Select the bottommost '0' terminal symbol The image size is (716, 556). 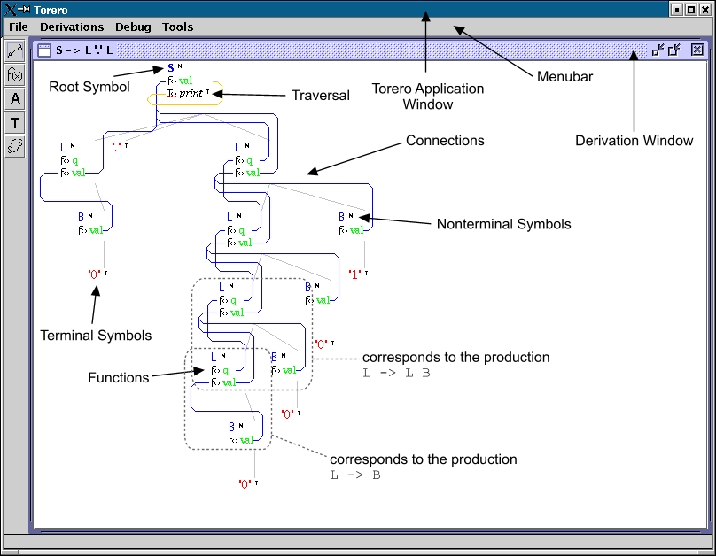click(x=245, y=484)
